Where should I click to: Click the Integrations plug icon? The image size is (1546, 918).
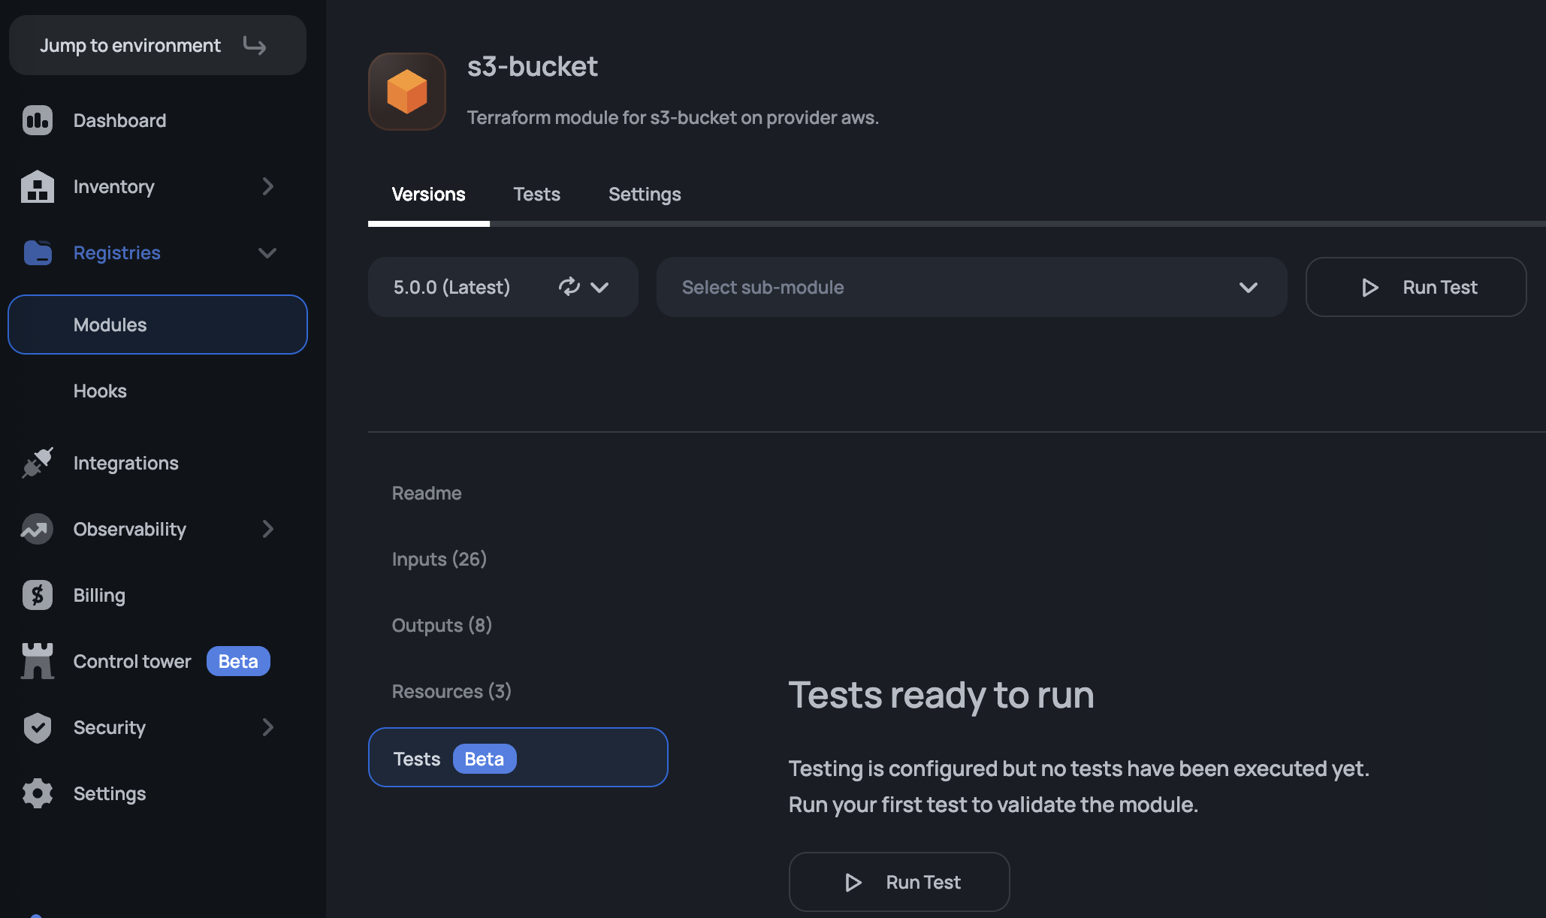pyautogui.click(x=37, y=463)
